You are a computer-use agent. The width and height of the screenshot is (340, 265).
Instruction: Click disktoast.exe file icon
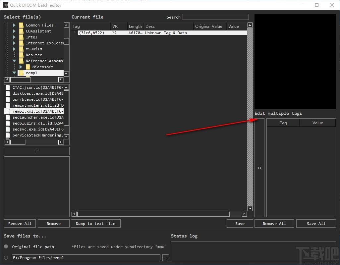(8, 93)
